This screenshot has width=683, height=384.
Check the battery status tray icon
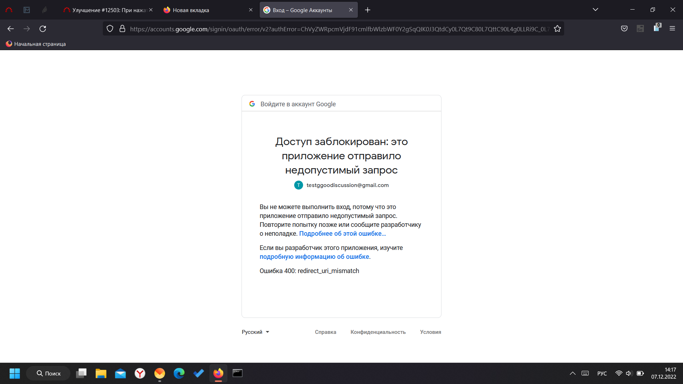point(640,373)
